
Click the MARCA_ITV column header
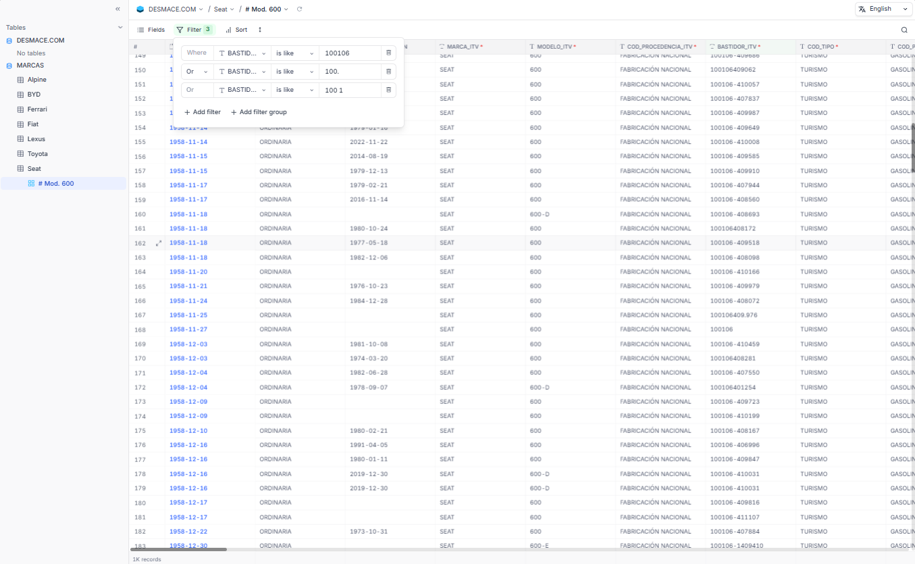(480, 47)
